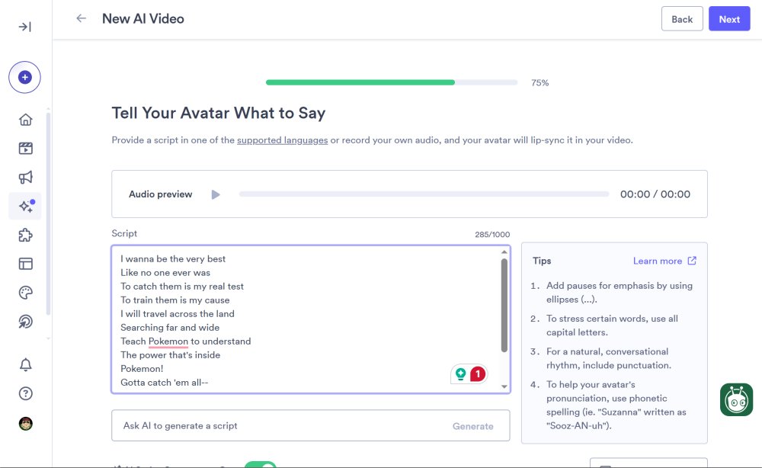
Task: Open the videos clapperboard icon in sidebar
Action: 25,149
